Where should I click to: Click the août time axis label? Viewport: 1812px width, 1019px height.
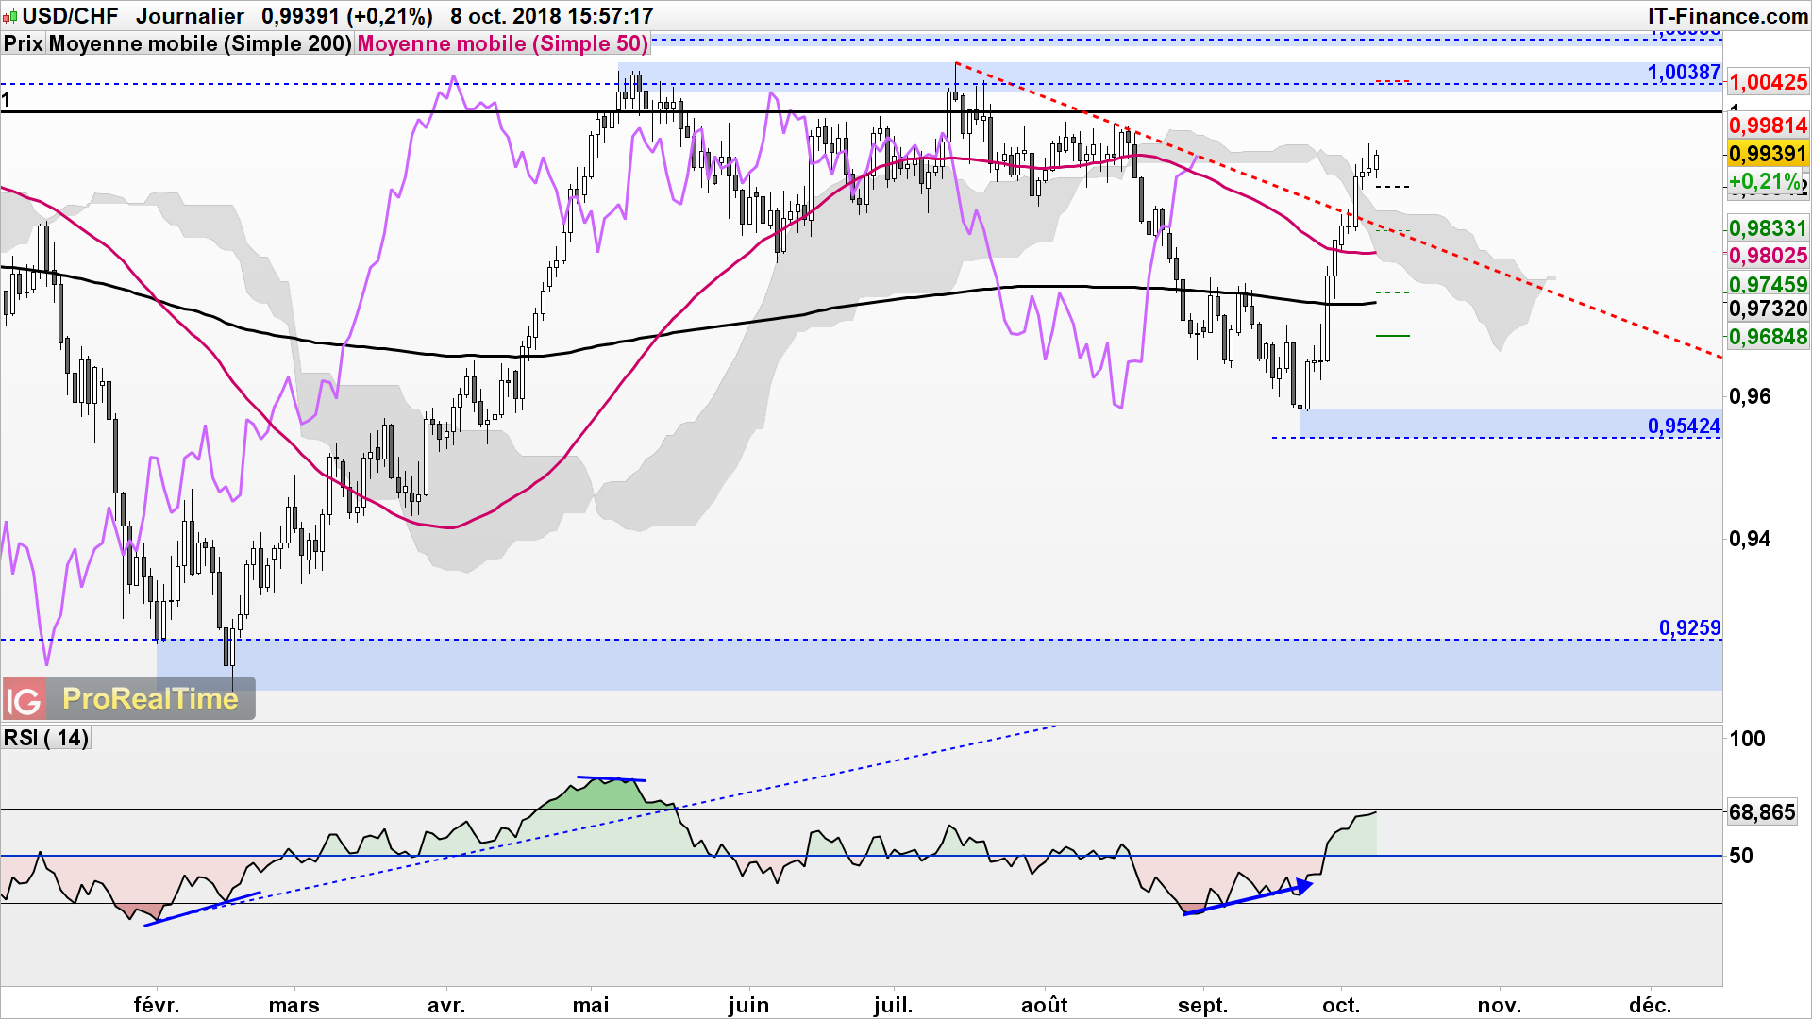(x=1045, y=1005)
